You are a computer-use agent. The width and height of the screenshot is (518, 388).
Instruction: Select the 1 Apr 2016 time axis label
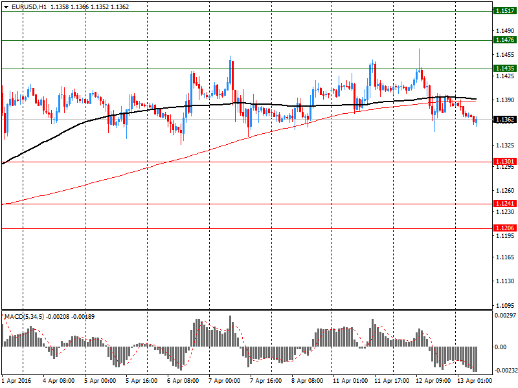pos(17,381)
